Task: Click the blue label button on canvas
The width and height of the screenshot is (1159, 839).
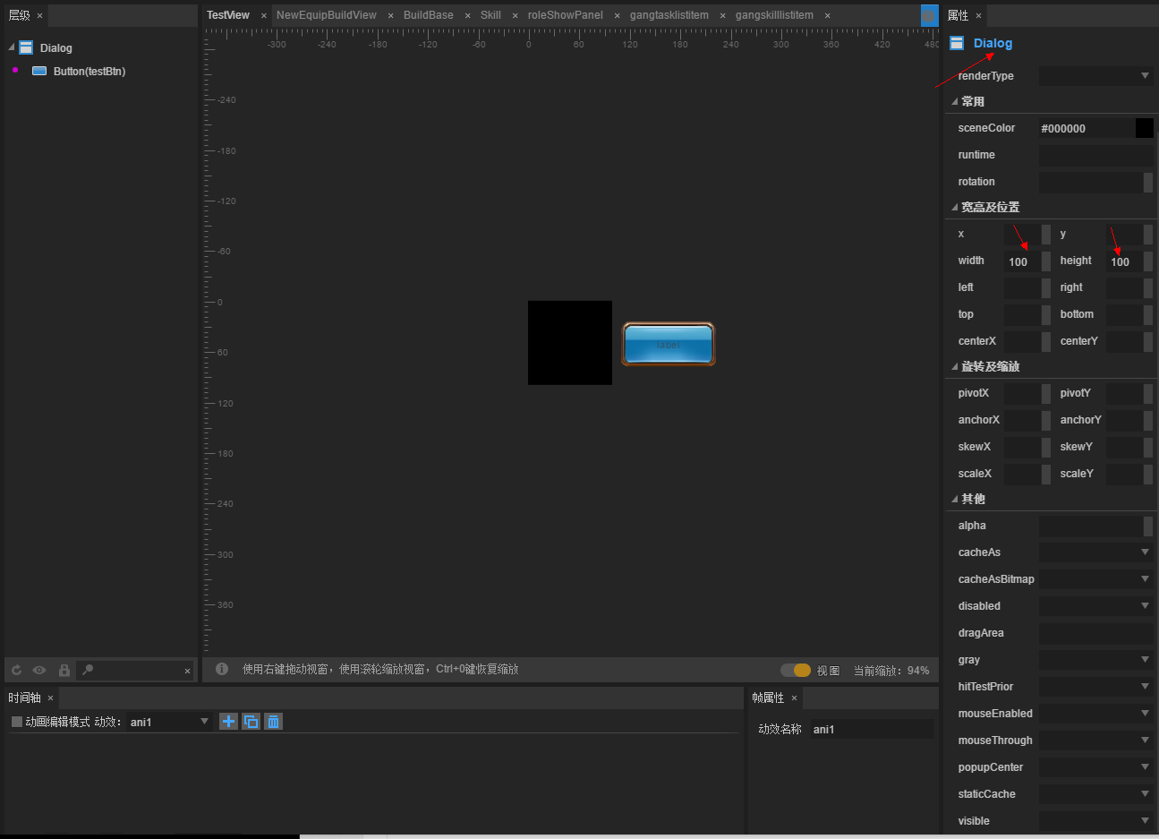Action: 669,344
